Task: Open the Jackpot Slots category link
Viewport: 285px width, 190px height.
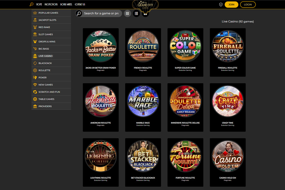Action: tap(47, 20)
